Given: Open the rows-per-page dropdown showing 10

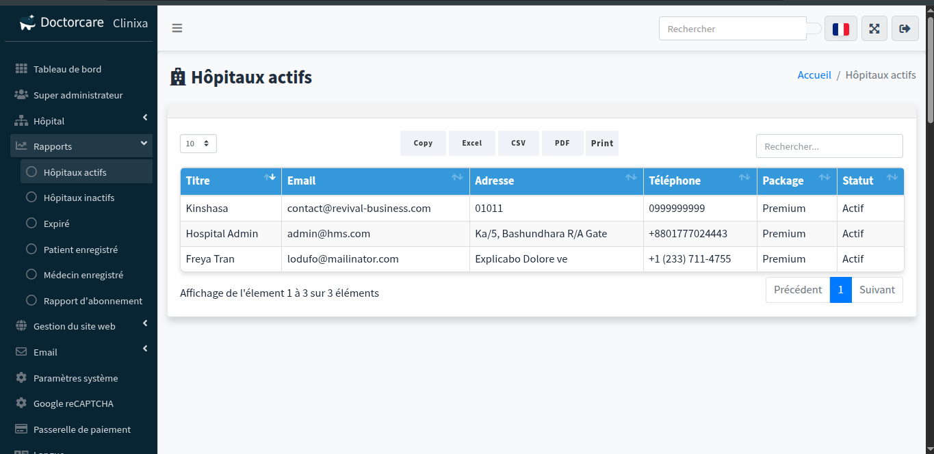Looking at the screenshot, I should click(x=198, y=144).
